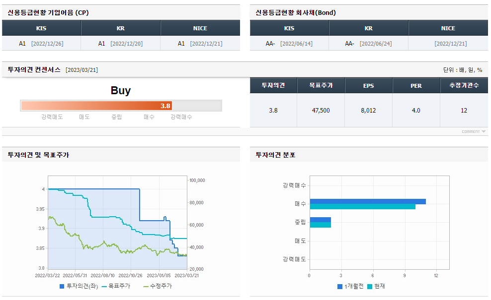The width and height of the screenshot is (491, 300).
Task: Select the KR header in CP table
Action: (x=121, y=28)
